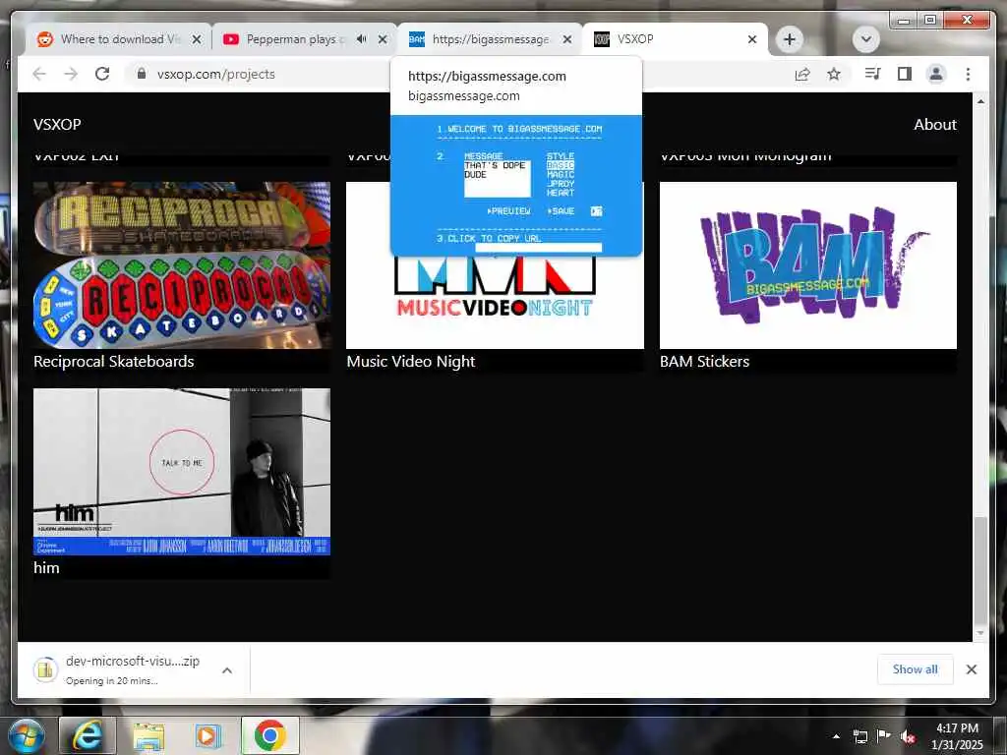Go back to the previous page
The width and height of the screenshot is (1007, 755).
[x=39, y=74]
